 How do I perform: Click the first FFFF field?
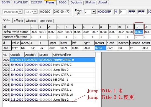132,12
